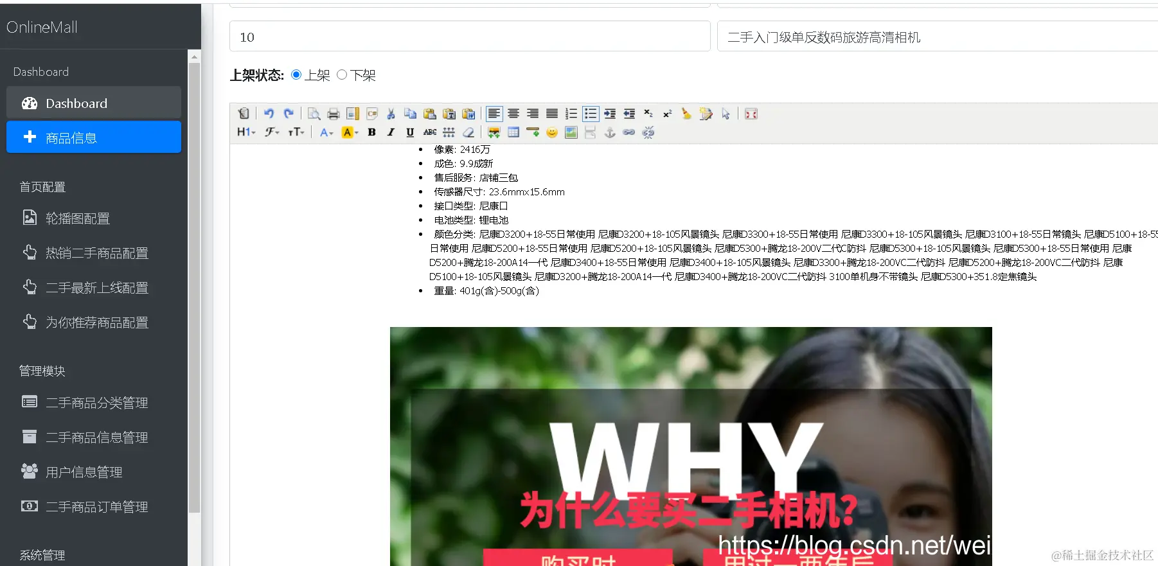Align text left
1158x566 pixels.
[x=494, y=114]
